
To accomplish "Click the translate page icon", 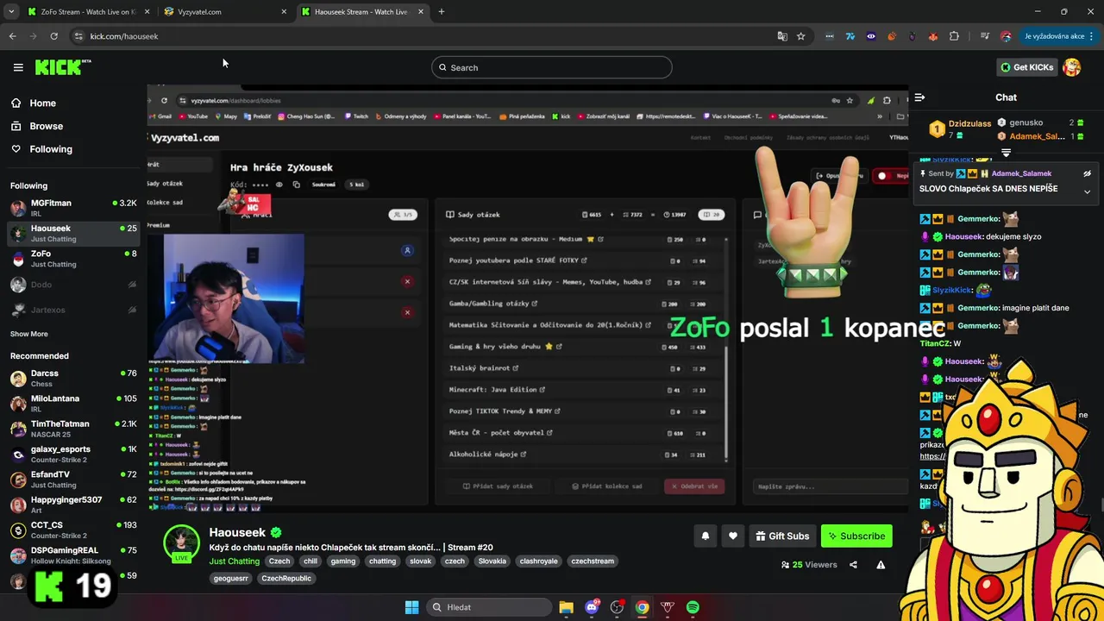I will click(782, 36).
